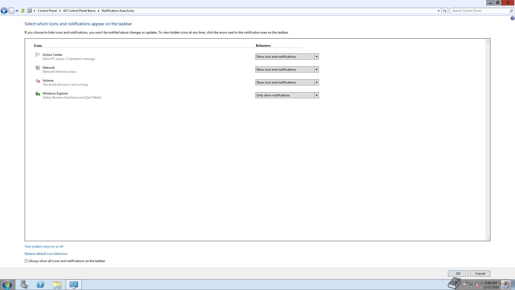This screenshot has width=515, height=290.
Task: Open Help with the blue question mark
Action: pos(512,18)
